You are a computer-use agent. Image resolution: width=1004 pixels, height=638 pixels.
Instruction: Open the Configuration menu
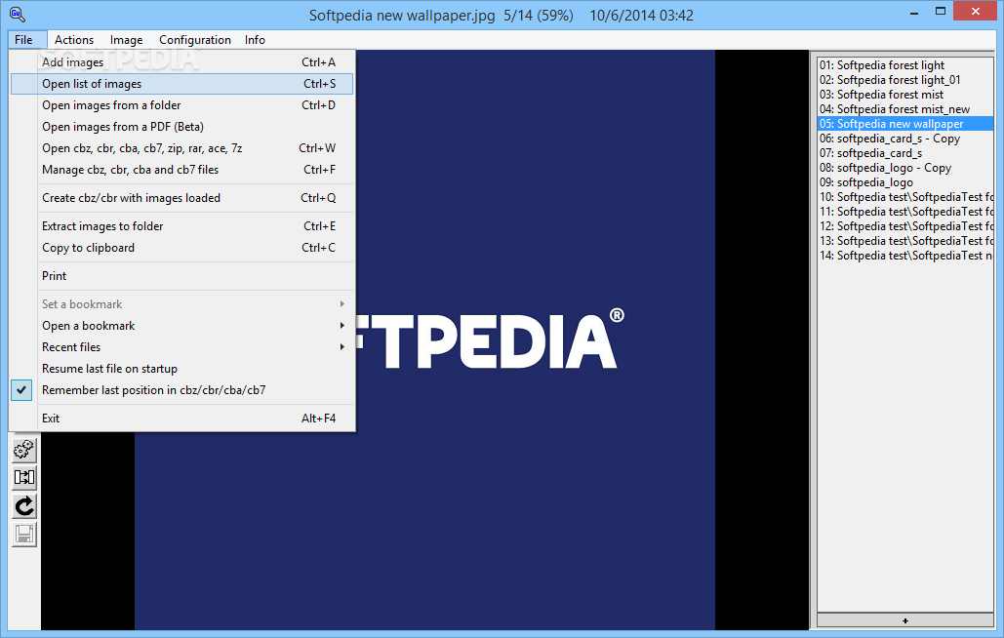pyautogui.click(x=195, y=40)
